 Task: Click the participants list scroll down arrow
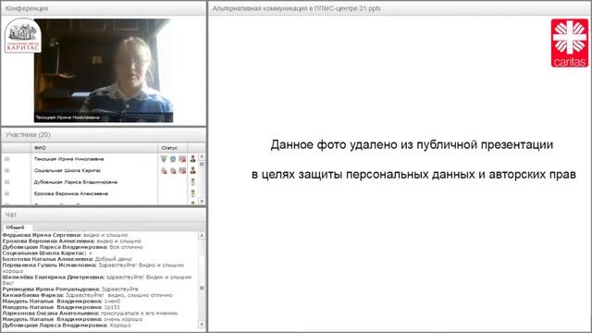point(202,202)
